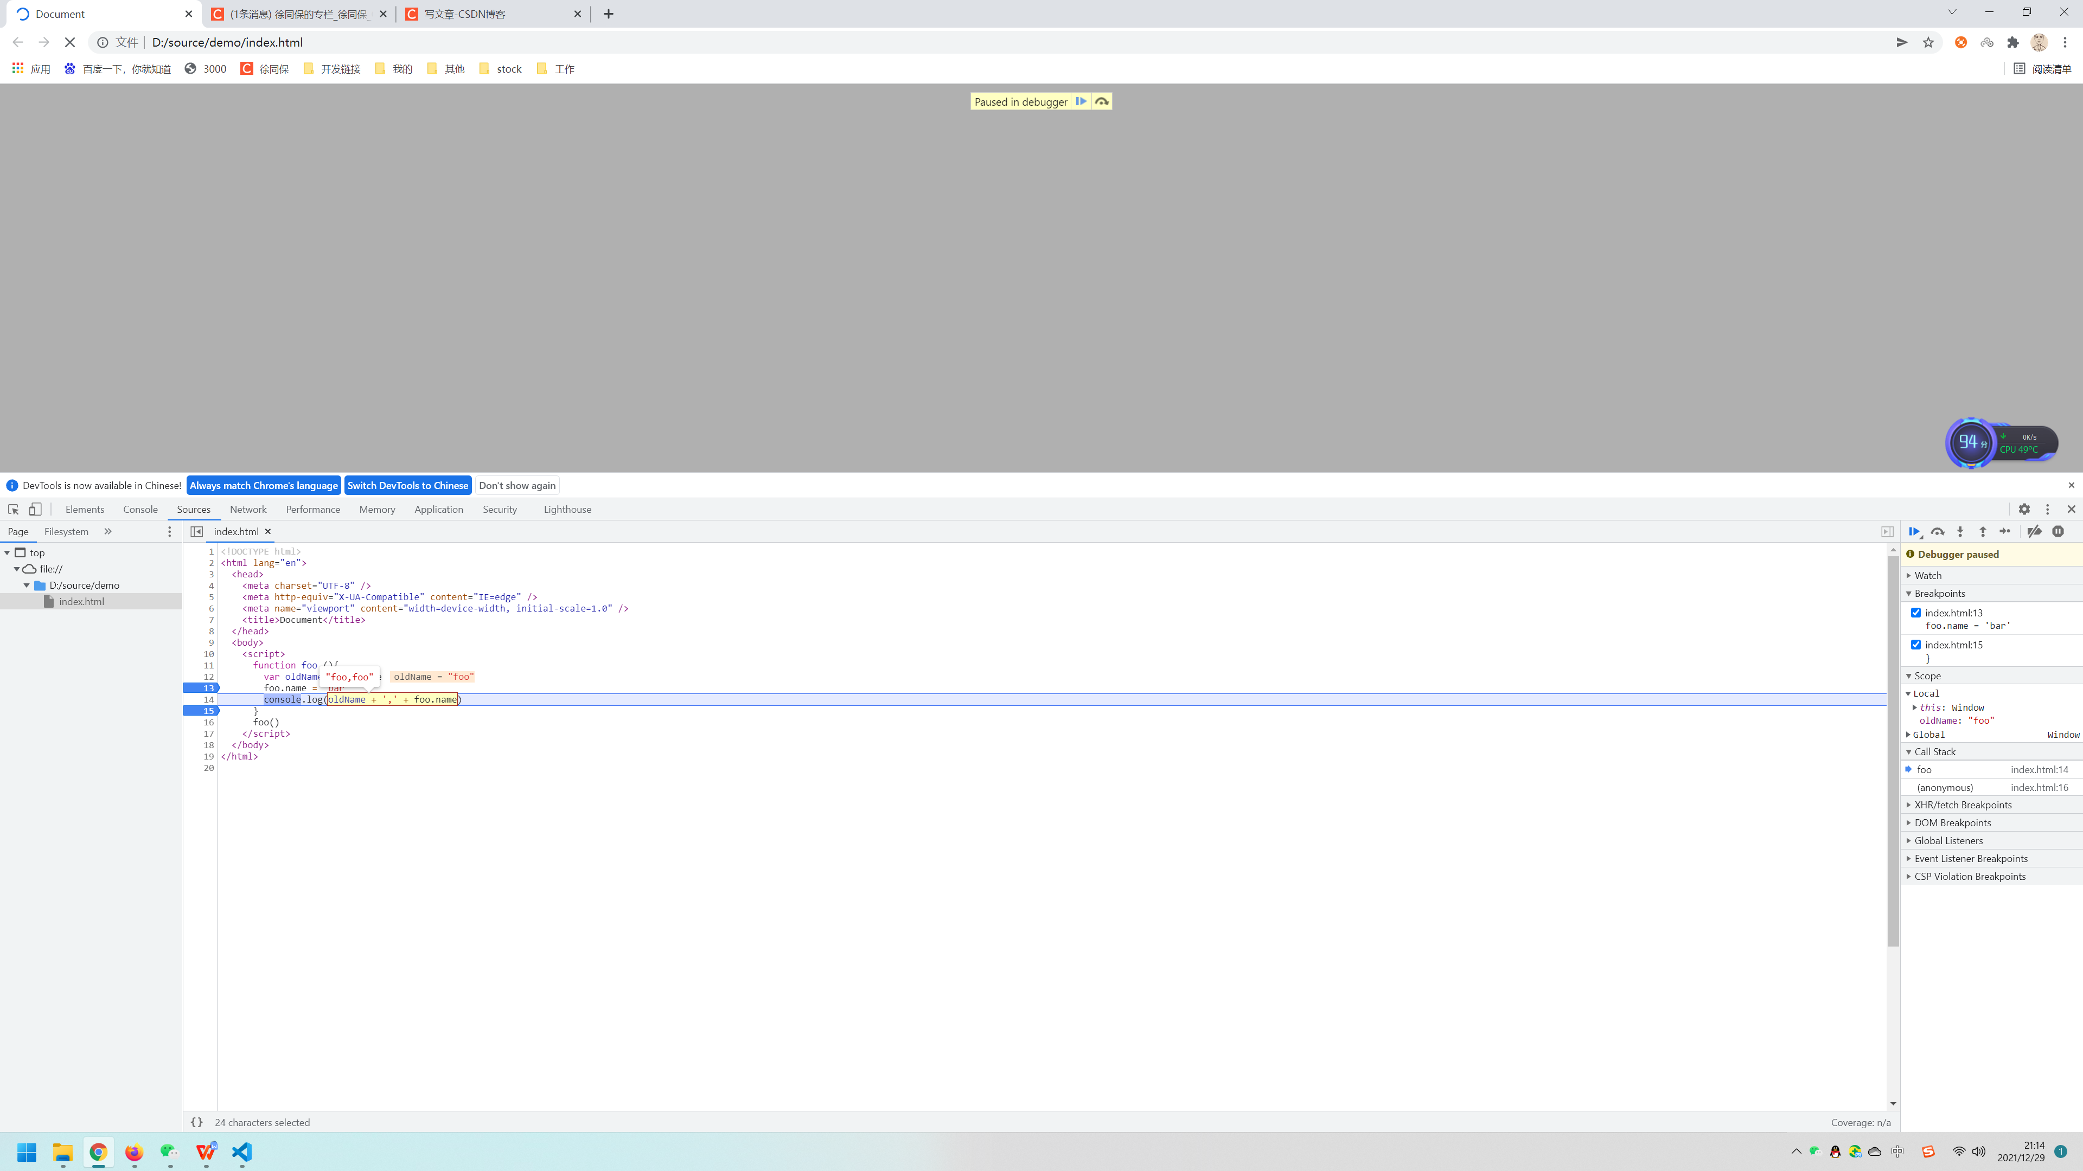Toggle Deactivate breakpoints icon
Viewport: 2083px width, 1171px height.
tap(2035, 531)
